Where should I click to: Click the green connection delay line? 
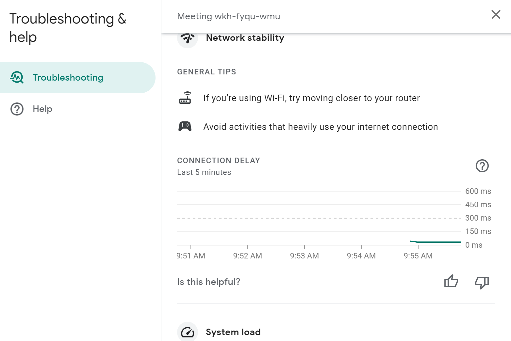point(438,242)
